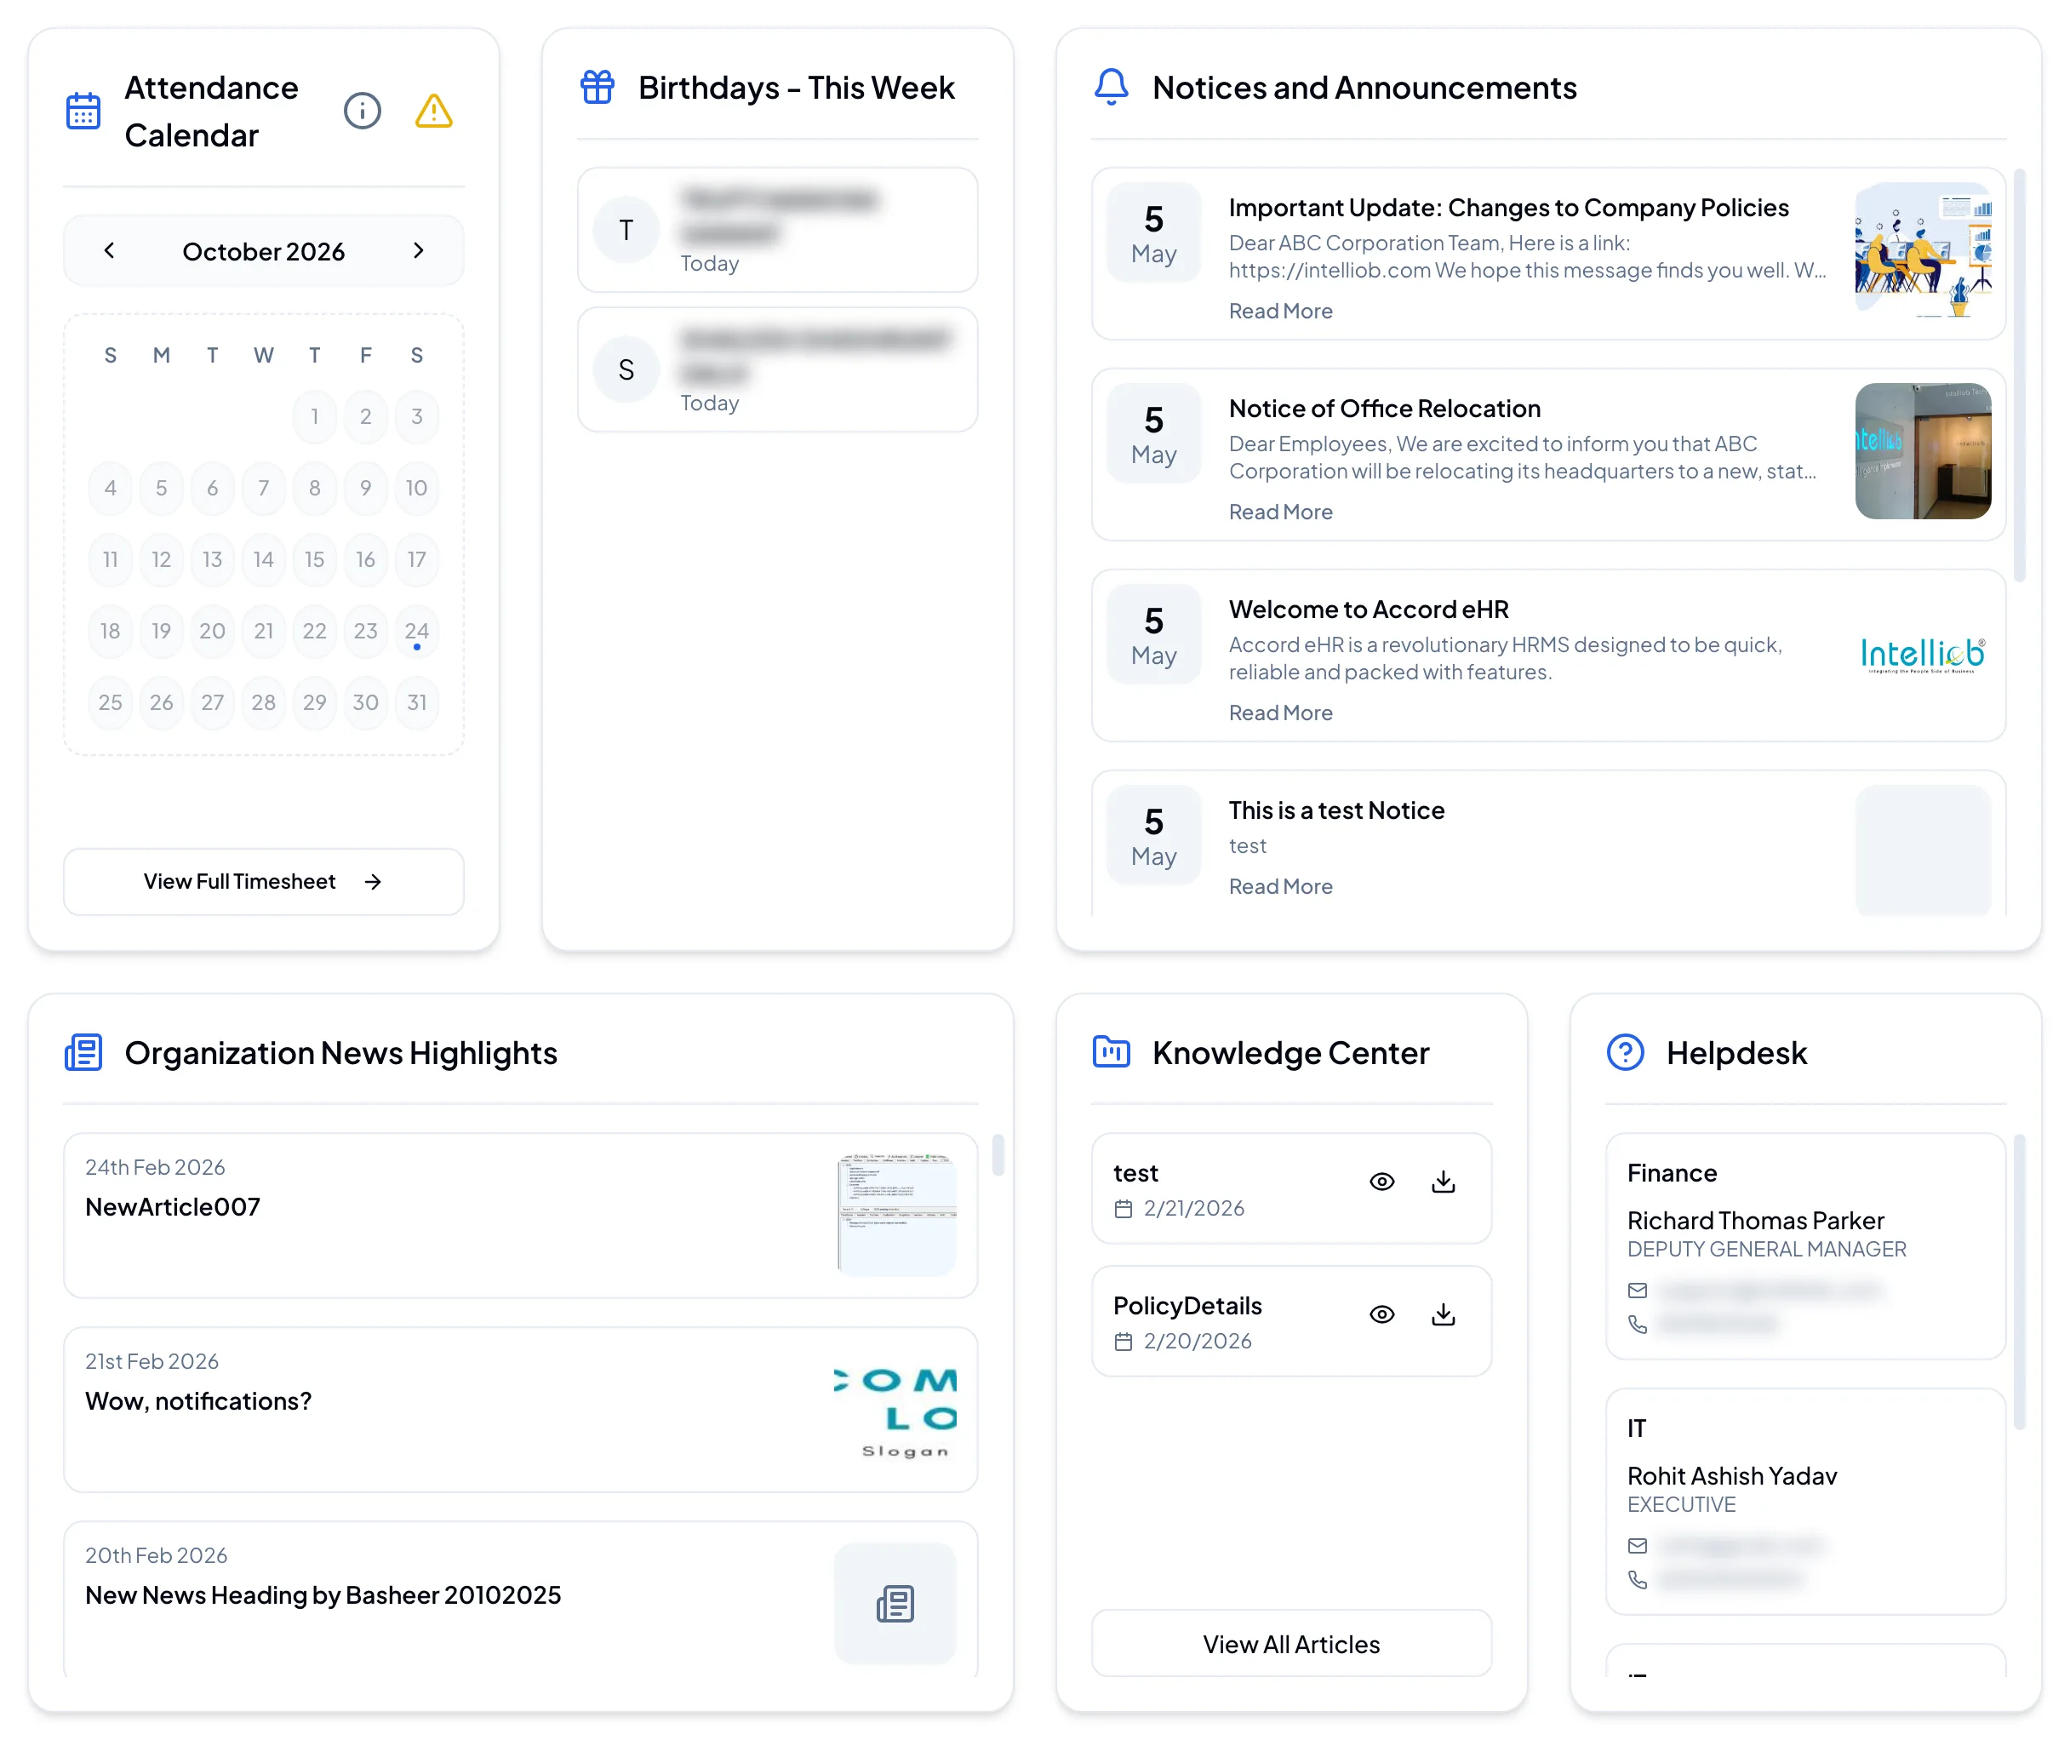Go to previous month in calendar

(110, 250)
